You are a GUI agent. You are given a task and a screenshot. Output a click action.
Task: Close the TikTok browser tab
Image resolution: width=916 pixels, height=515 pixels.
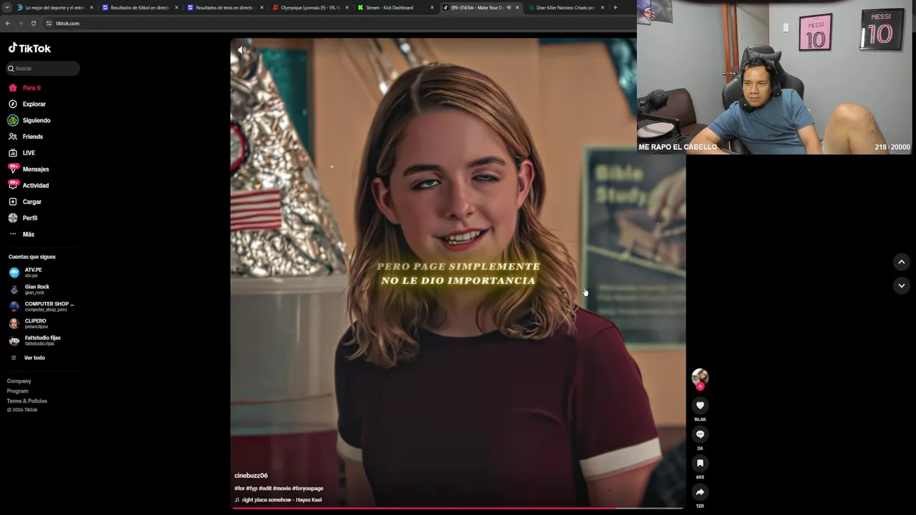point(517,8)
